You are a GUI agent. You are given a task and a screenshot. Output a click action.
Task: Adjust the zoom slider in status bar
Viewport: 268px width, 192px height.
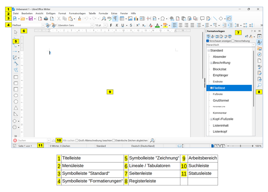point(240,146)
